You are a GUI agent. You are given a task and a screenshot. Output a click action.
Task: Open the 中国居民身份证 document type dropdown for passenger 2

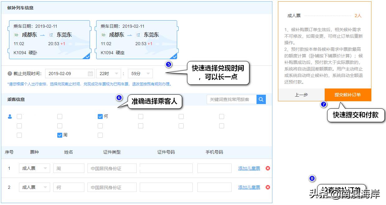click(x=111, y=187)
